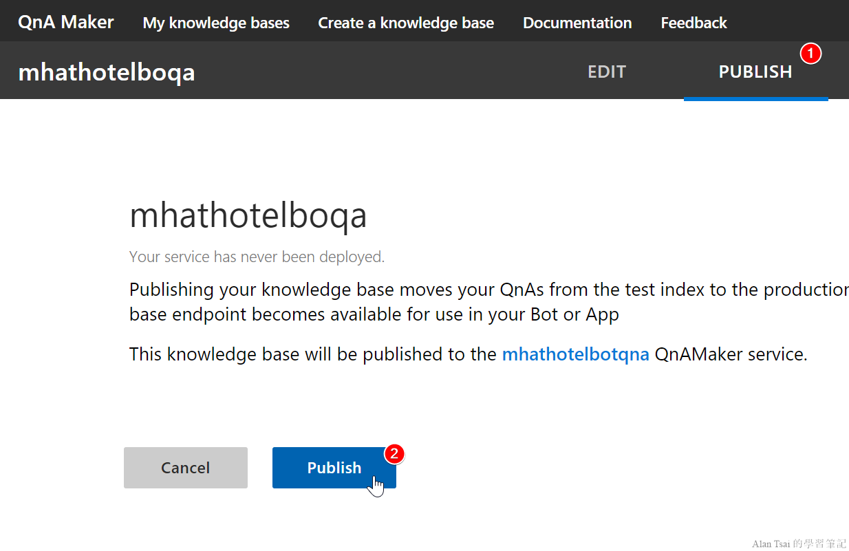Open the Feedback menu item
This screenshot has height=551, width=849.
coord(694,23)
